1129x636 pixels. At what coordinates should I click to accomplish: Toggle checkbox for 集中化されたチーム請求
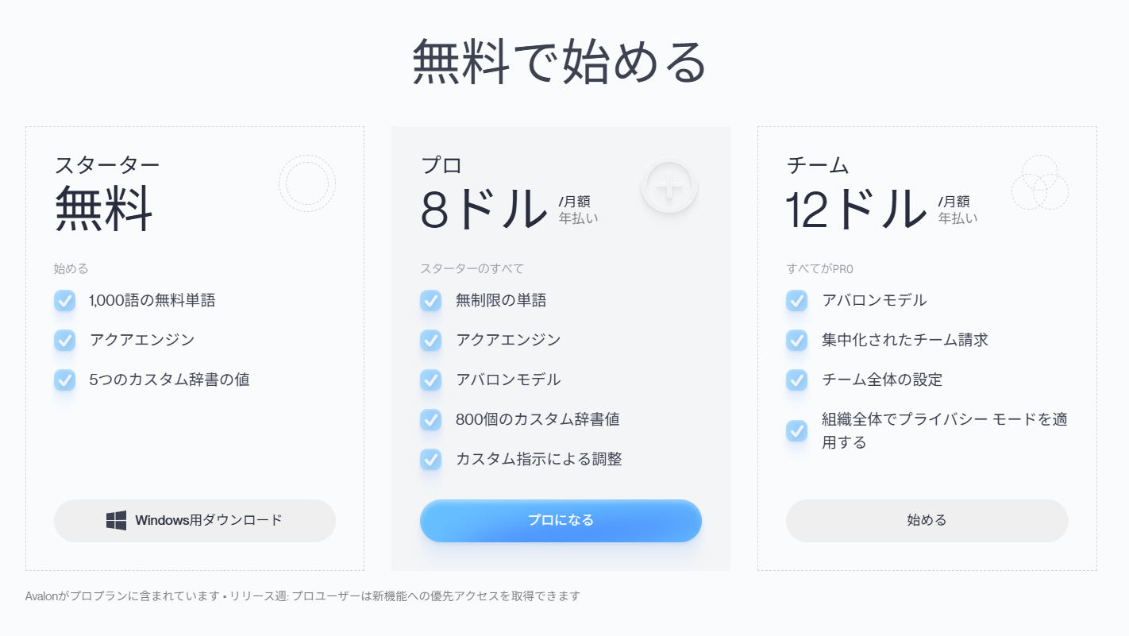(x=796, y=341)
